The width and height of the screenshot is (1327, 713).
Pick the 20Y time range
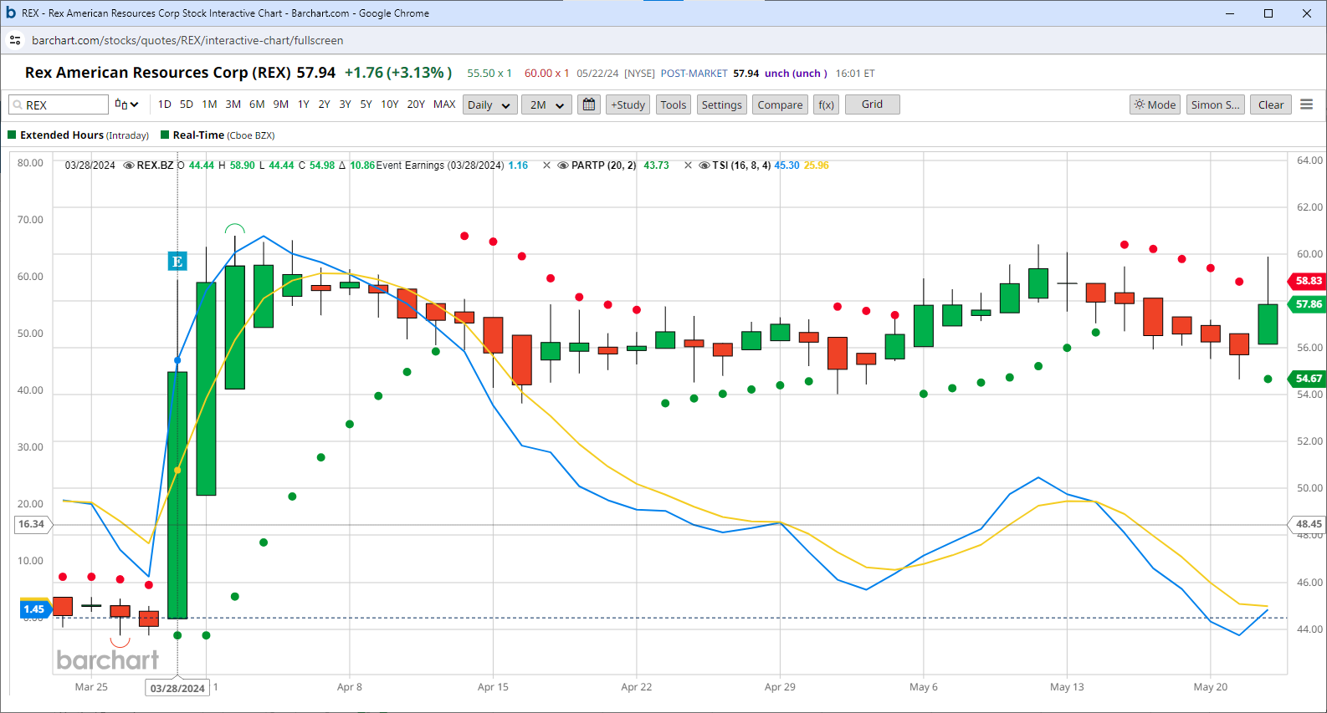(416, 104)
